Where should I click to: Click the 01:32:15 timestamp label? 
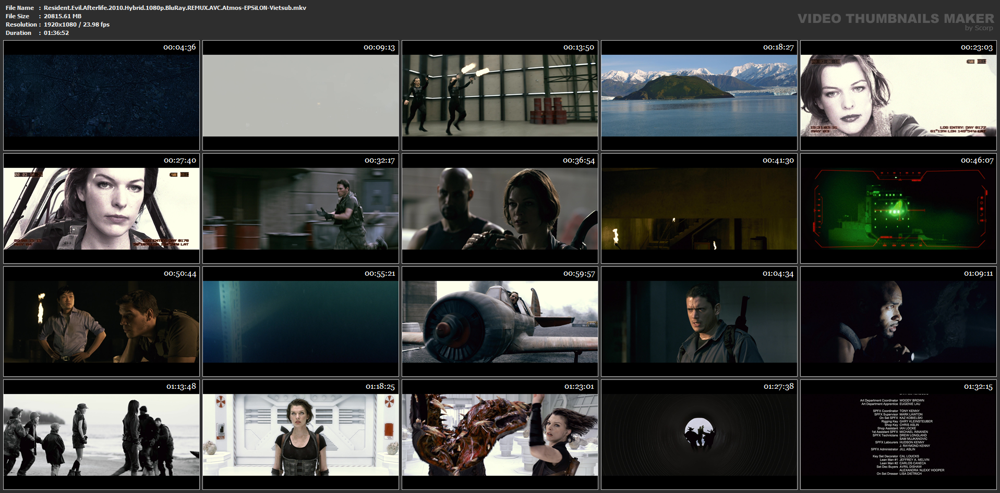978,387
